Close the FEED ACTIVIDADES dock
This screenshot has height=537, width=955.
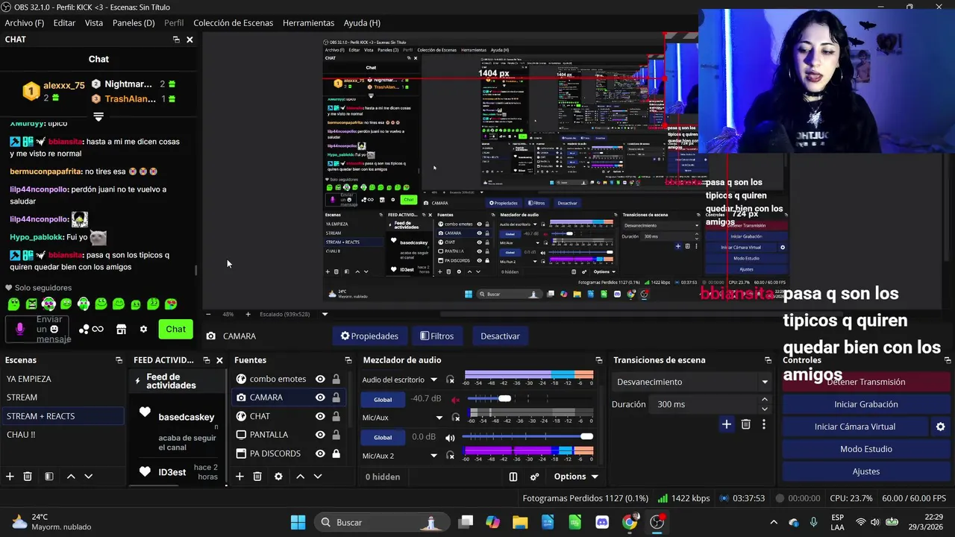point(219,360)
